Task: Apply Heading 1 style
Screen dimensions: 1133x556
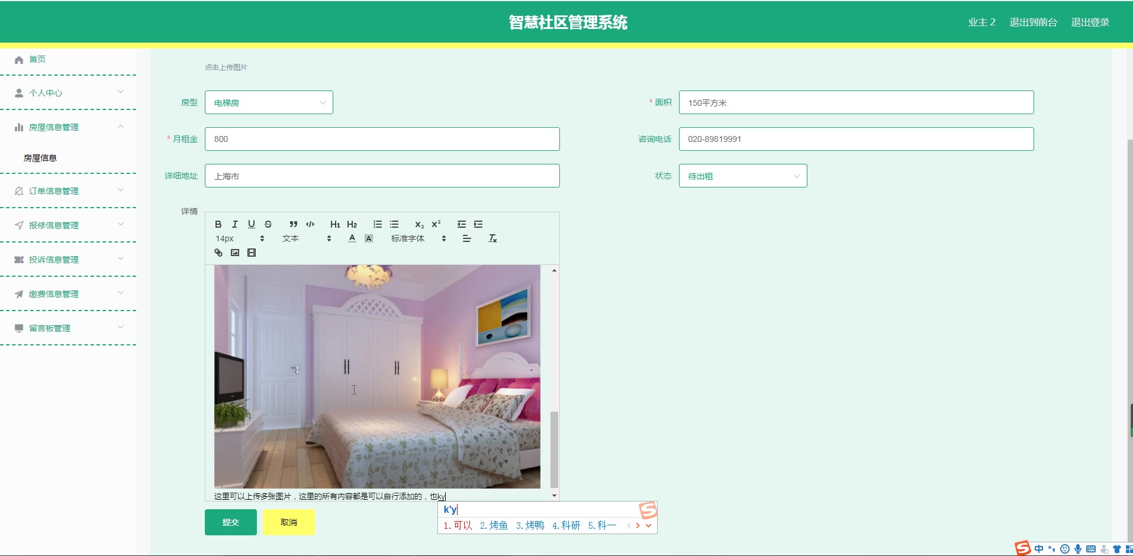Action: pyautogui.click(x=335, y=224)
